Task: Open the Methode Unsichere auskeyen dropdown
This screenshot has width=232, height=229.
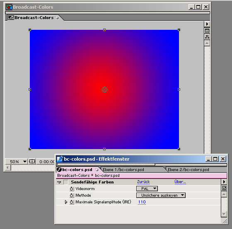Action: (x=161, y=195)
